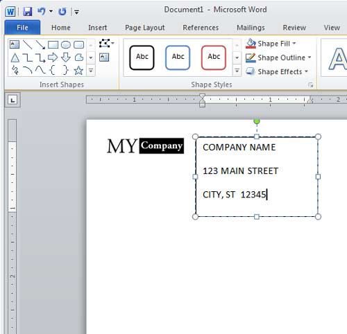The image size is (347, 334).
Task: Click the Shape Fill paint bucket
Action: coord(251,44)
